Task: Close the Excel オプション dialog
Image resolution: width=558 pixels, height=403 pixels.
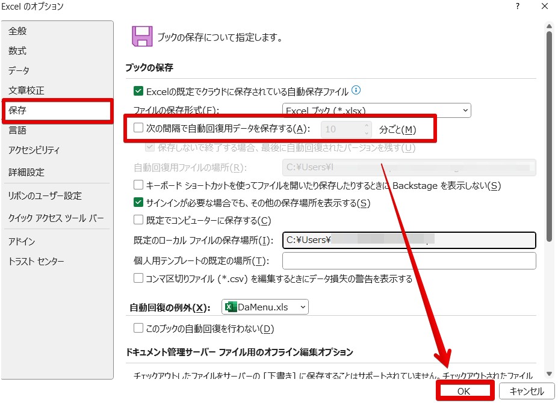Action: (x=545, y=6)
